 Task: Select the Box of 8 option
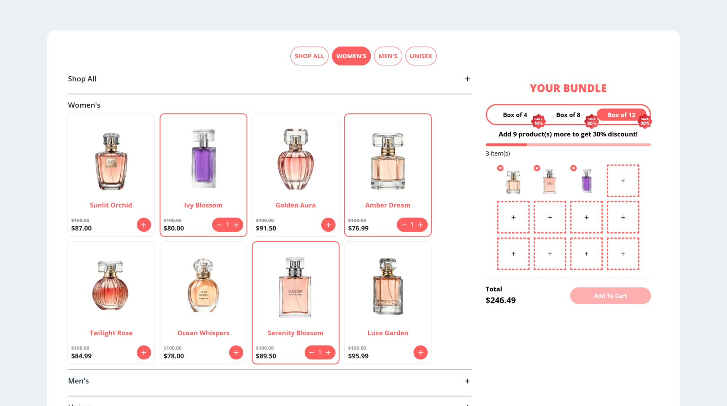pyautogui.click(x=568, y=115)
